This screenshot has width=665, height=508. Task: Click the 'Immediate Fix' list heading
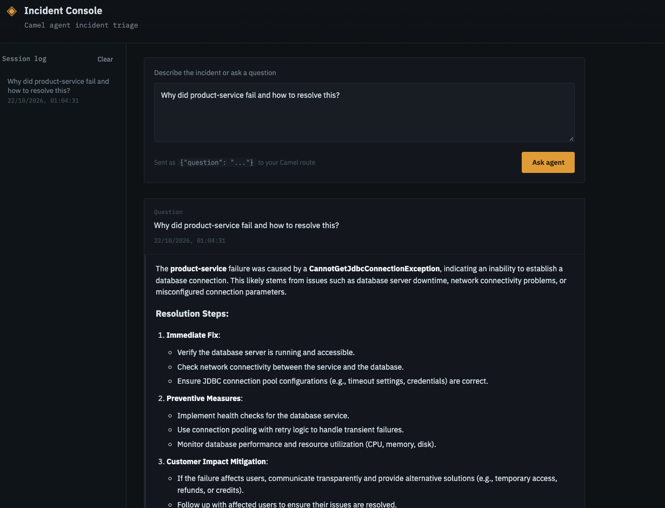pyautogui.click(x=192, y=335)
